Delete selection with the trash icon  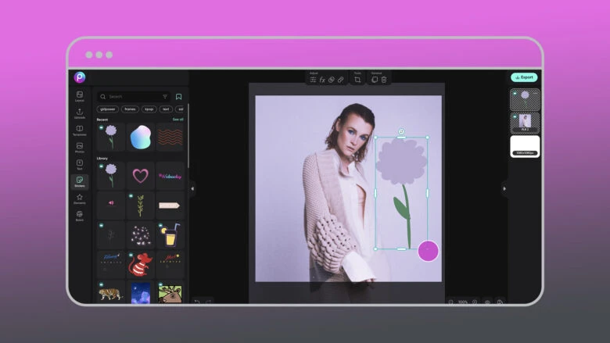(x=384, y=80)
